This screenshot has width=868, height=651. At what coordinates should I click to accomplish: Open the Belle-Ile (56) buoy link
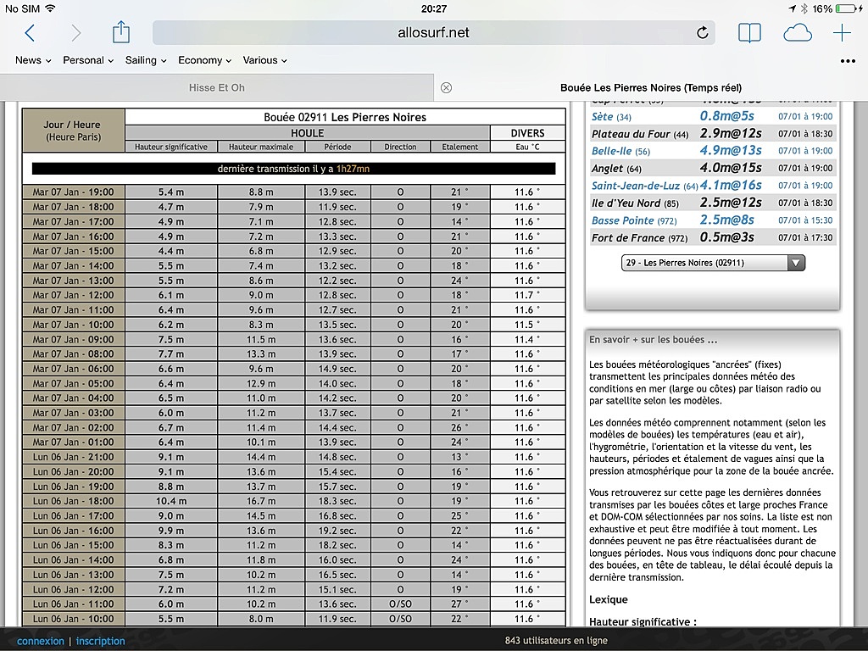coord(620,151)
